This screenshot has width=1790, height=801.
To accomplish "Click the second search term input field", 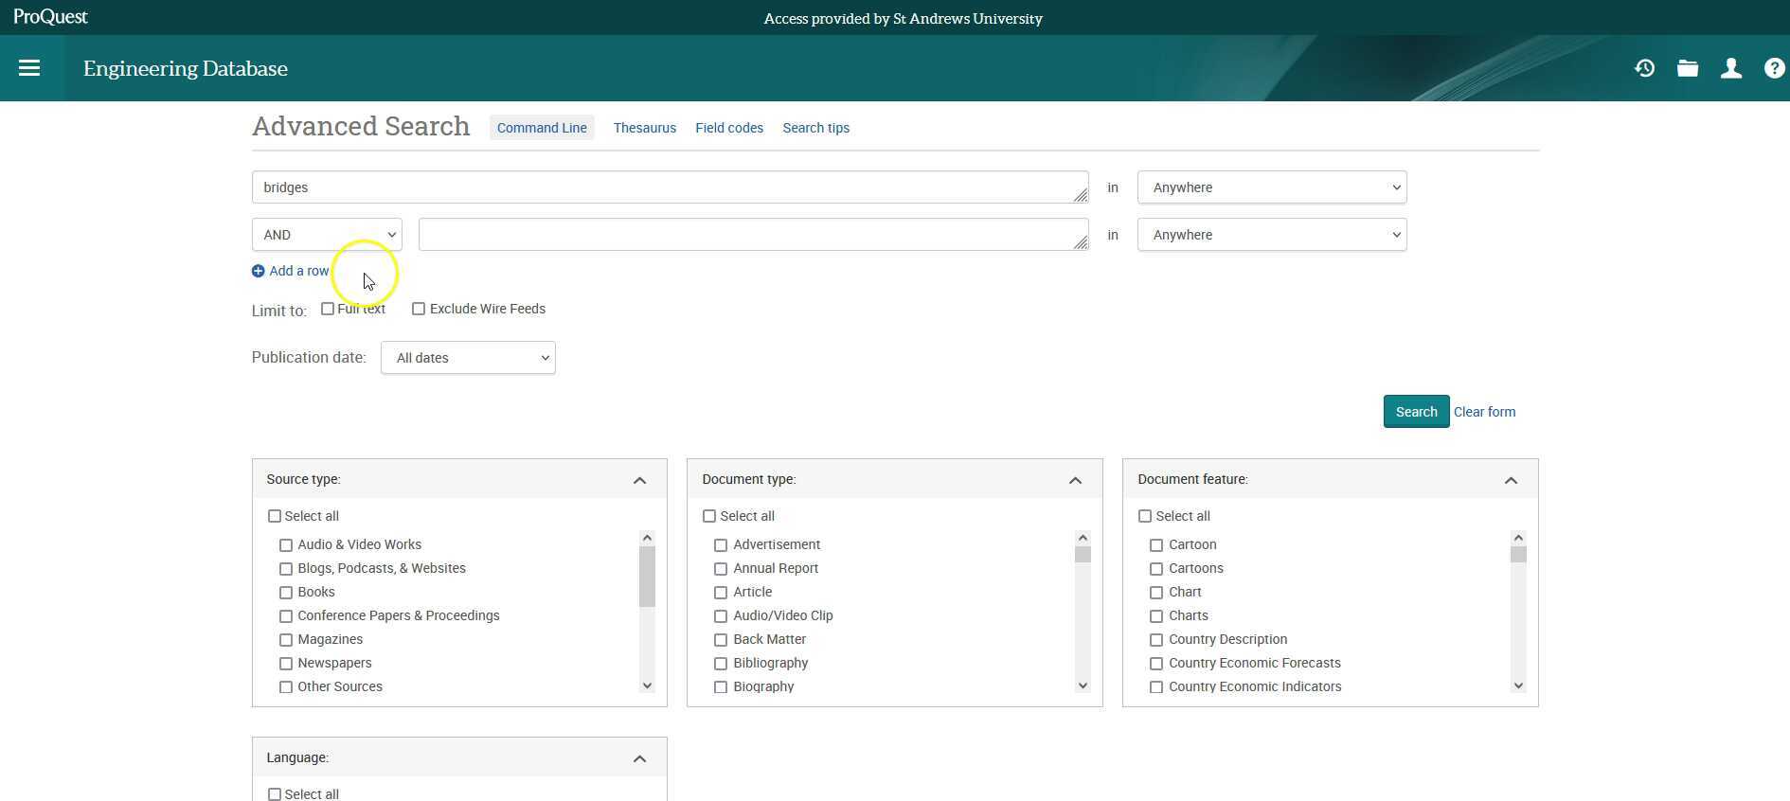I will (x=753, y=235).
